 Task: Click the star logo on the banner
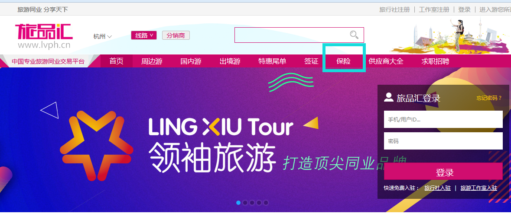coord(97,145)
